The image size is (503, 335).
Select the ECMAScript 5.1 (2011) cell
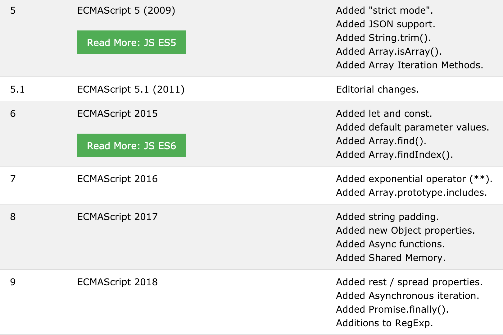[x=130, y=89]
